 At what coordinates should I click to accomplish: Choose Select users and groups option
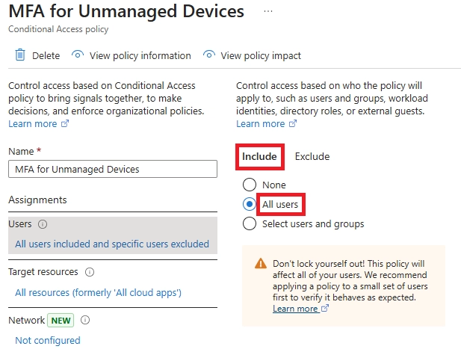coord(250,223)
